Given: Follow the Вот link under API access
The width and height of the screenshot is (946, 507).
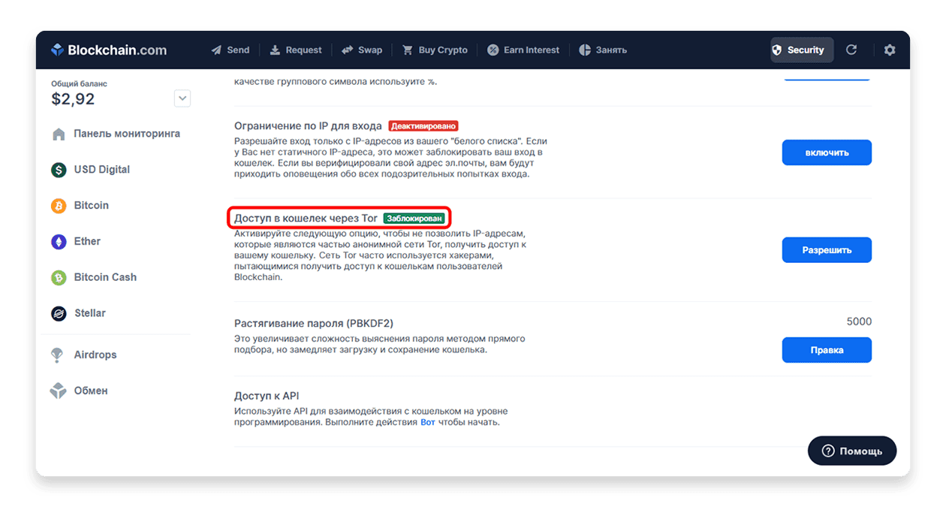Looking at the screenshot, I should tap(427, 422).
